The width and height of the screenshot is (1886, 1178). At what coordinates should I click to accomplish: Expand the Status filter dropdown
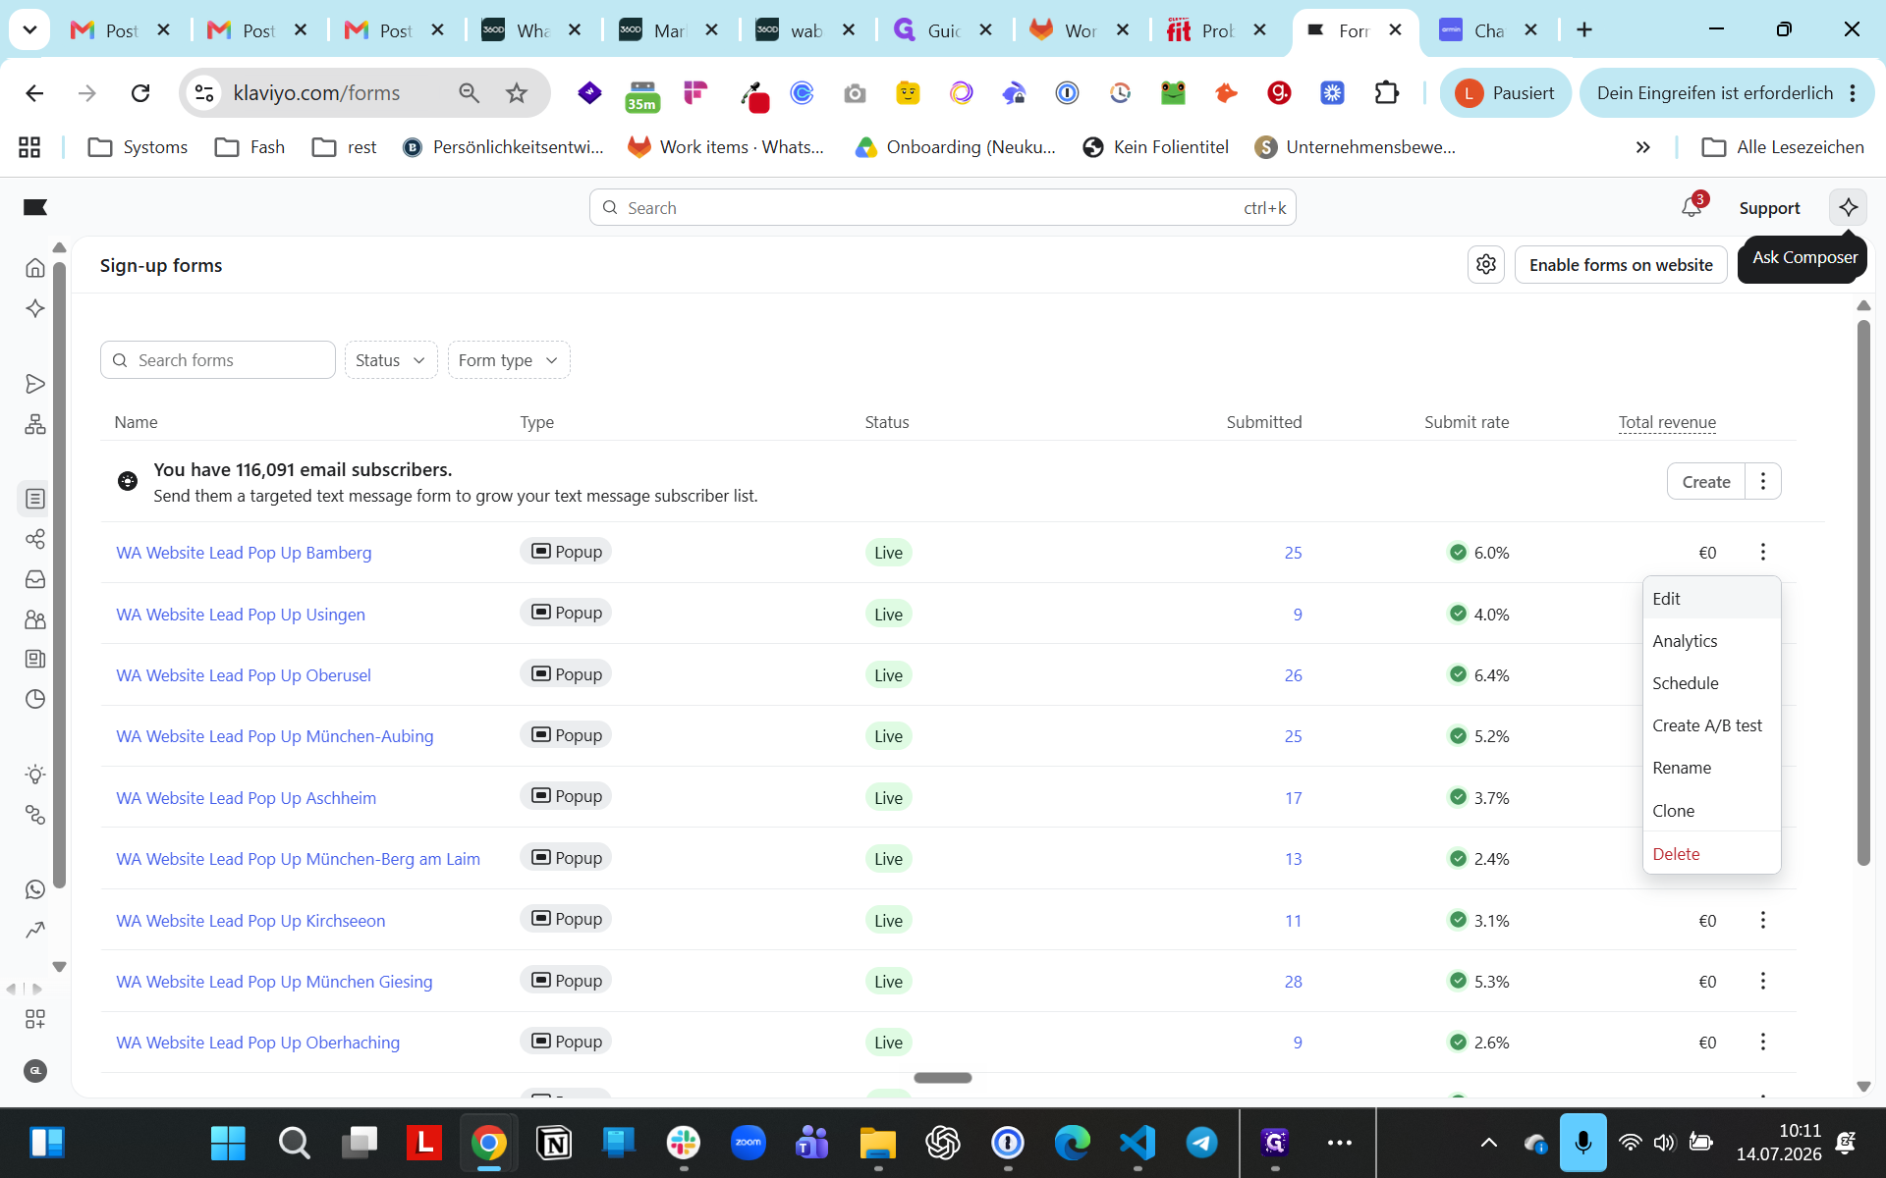(391, 360)
